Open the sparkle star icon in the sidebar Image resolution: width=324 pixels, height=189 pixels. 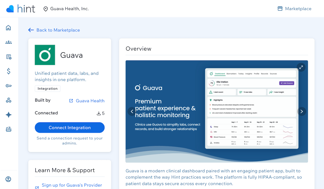[x=8, y=115]
